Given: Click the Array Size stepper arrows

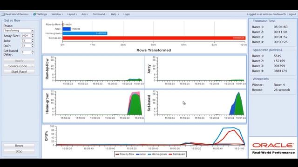Looking at the screenshot, I should [33, 36].
